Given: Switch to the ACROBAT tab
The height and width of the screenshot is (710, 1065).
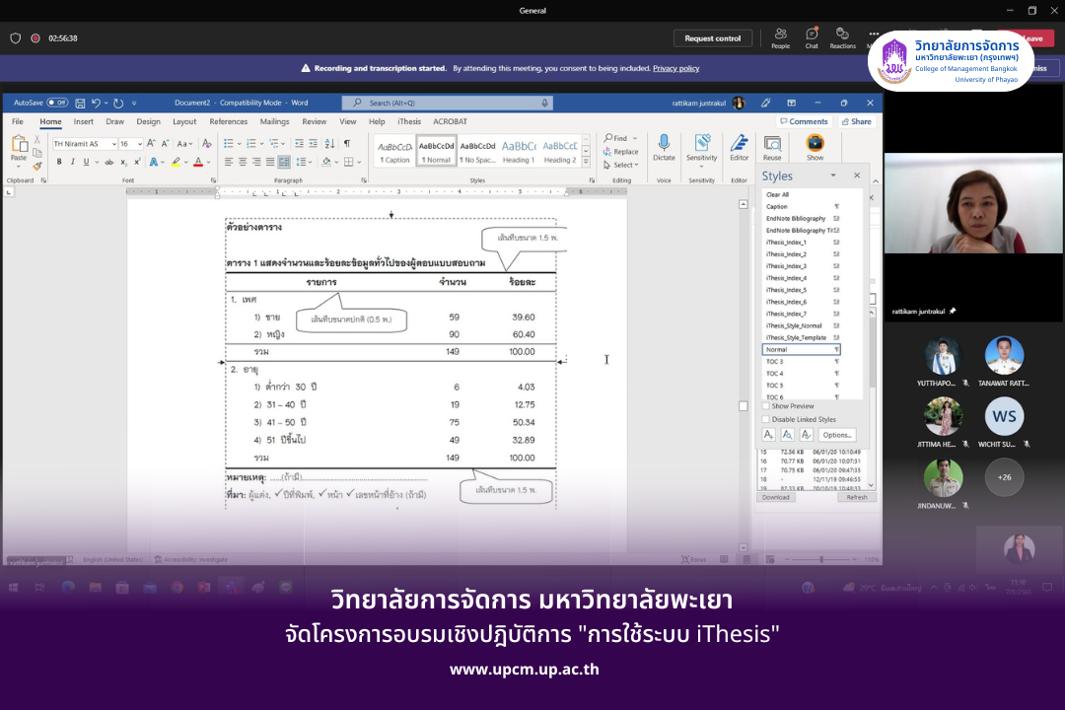Looking at the screenshot, I should tap(451, 121).
